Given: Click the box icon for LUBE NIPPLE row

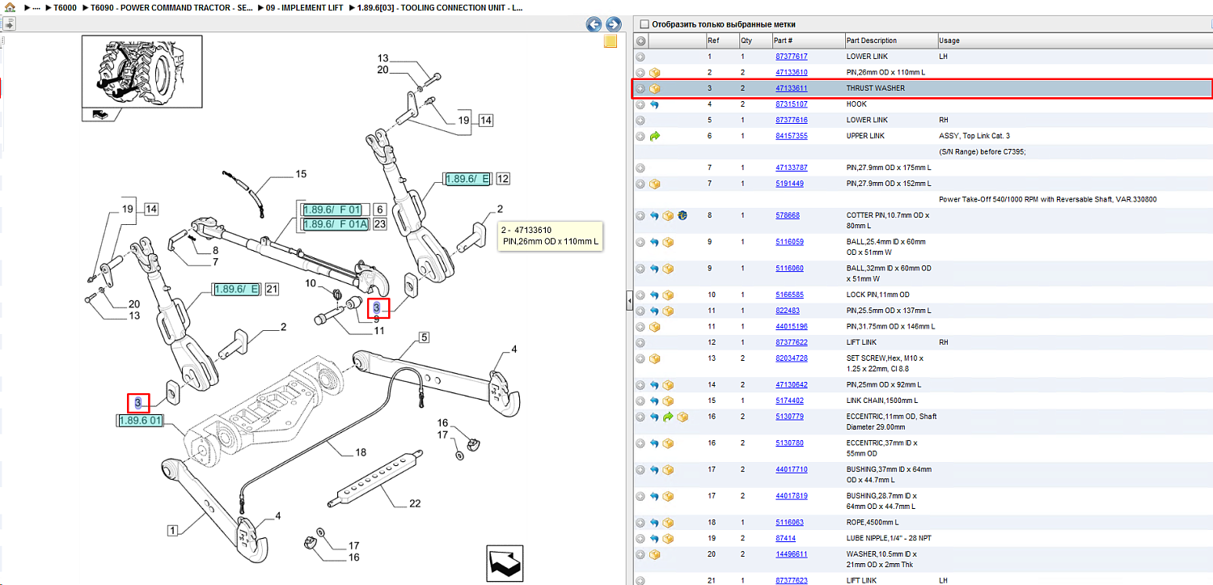Looking at the screenshot, I should point(668,538).
